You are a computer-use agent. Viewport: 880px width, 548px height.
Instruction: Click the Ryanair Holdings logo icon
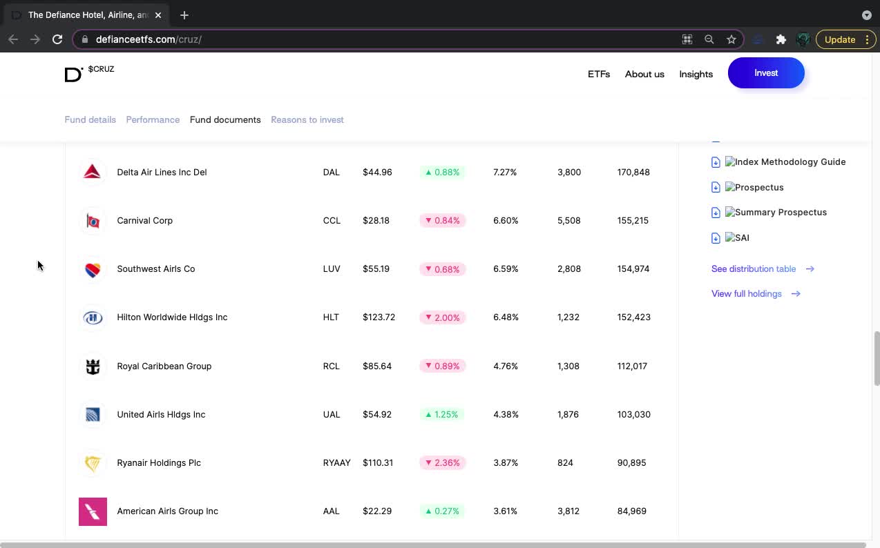pyautogui.click(x=93, y=463)
